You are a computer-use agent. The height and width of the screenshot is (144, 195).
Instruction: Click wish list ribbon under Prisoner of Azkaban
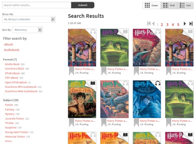click(104, 123)
